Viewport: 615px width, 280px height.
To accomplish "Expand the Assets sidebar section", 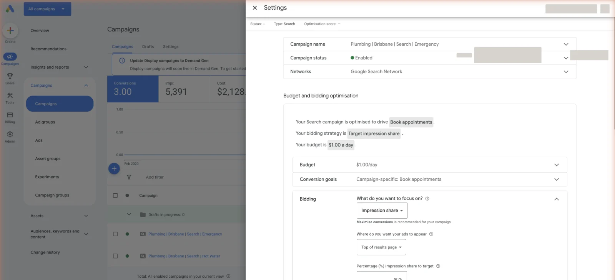I will click(x=86, y=216).
